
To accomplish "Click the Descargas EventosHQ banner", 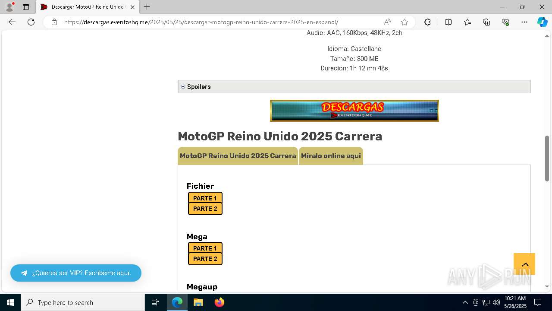I will [354, 111].
